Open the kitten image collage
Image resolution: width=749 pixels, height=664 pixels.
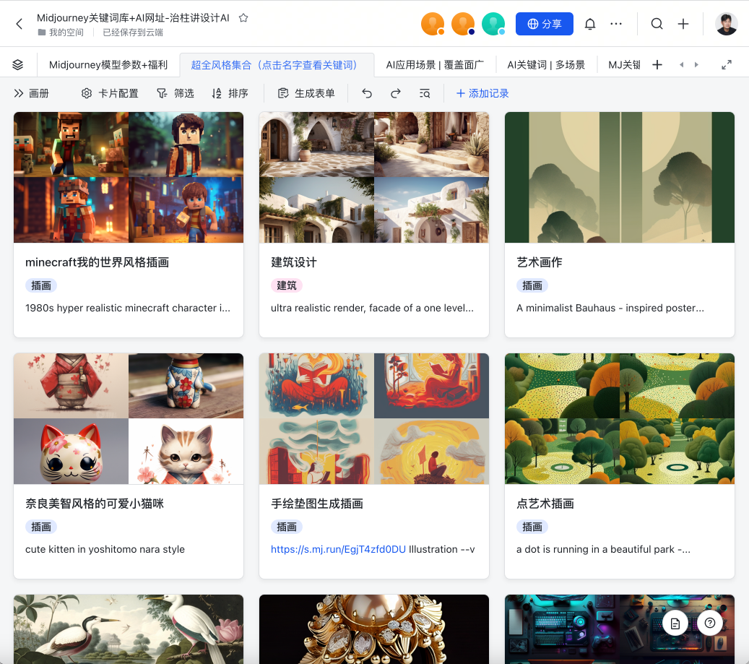point(129,418)
